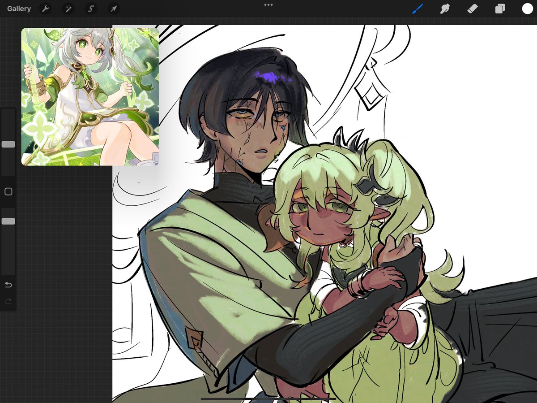Viewport: 537px width, 403px height.
Task: Open the Actions wrench menu
Action: click(45, 9)
